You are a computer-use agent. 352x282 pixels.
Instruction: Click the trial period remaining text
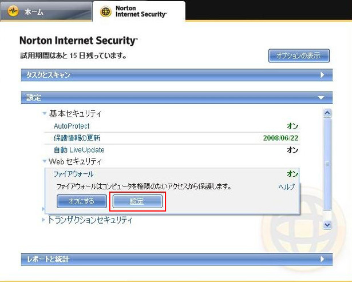73,55
